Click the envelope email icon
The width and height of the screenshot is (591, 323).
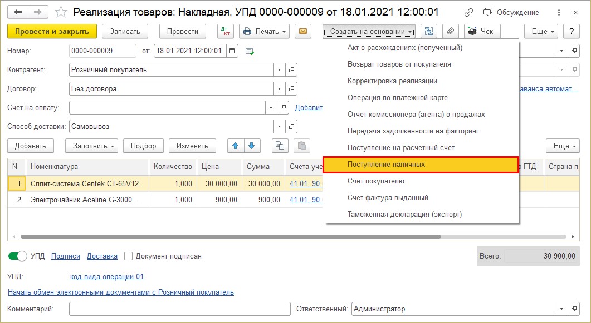303,32
